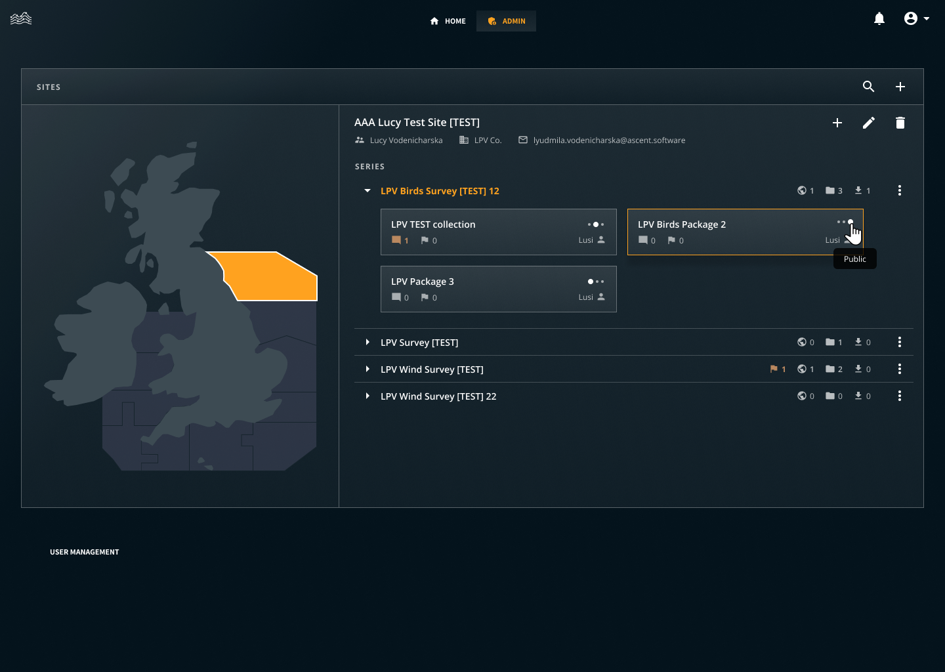Click the flag icon on LPV Package 3

425,297
